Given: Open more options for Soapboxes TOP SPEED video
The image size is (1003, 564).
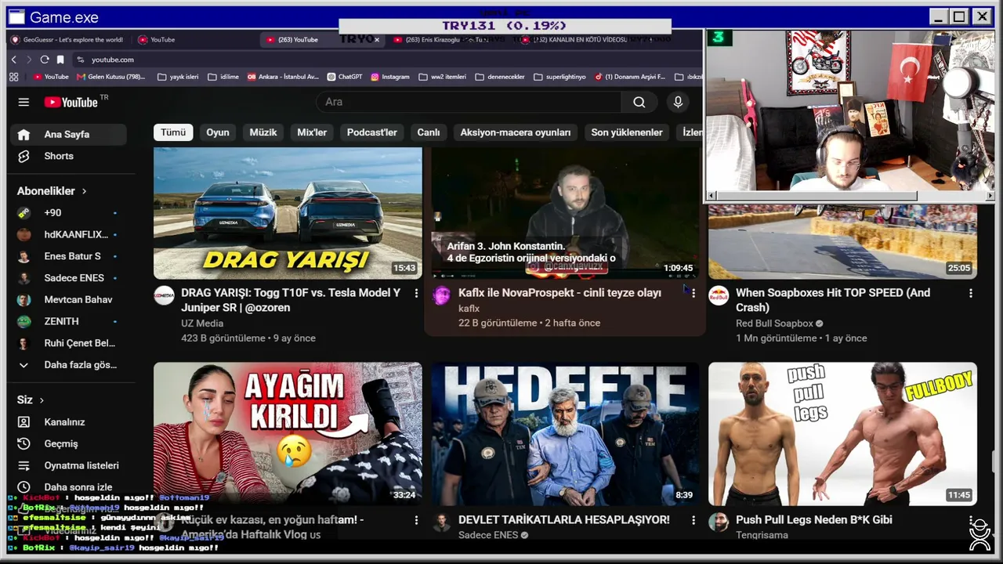Looking at the screenshot, I should click(x=971, y=293).
